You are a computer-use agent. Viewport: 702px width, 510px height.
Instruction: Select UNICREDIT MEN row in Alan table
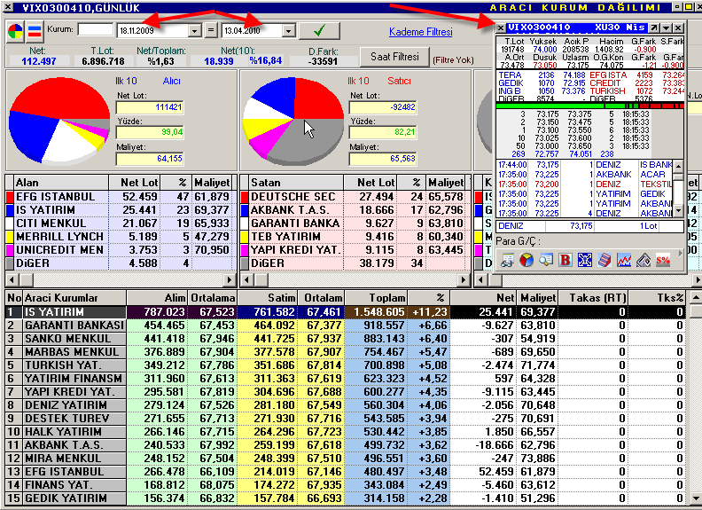click(x=121, y=250)
